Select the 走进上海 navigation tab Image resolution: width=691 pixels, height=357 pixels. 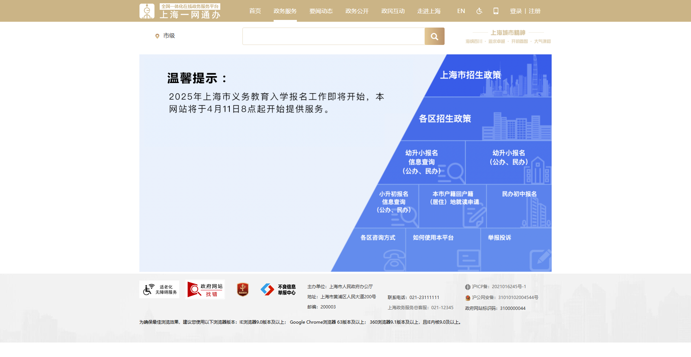429,11
